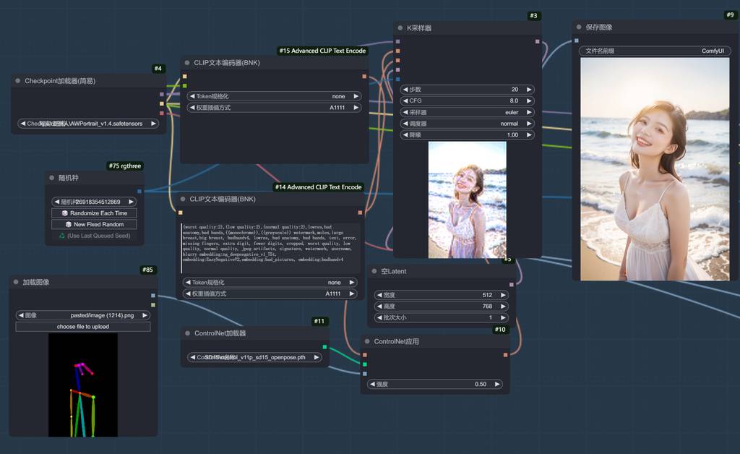Click the ControlNet应用 node title dot

tap(366, 342)
